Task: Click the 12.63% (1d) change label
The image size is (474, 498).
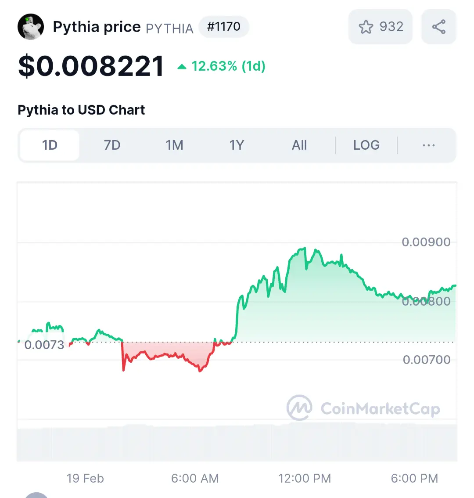Action: pos(228,66)
